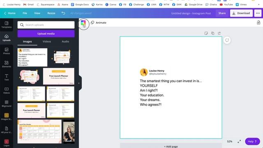Open Asana bookmark

[x=63, y=5]
